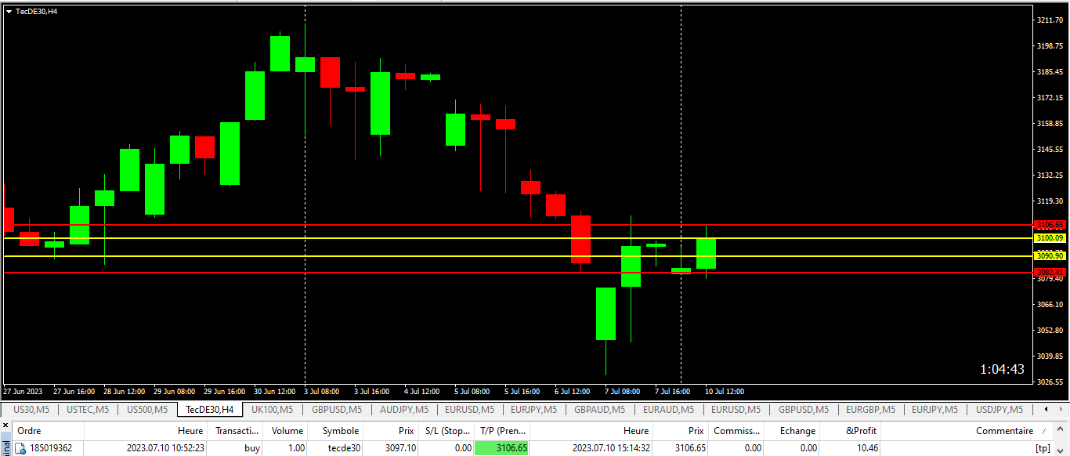This screenshot has height=456, width=1070.
Task: Open the USTEC,M5 chart tab
Action: click(87, 409)
